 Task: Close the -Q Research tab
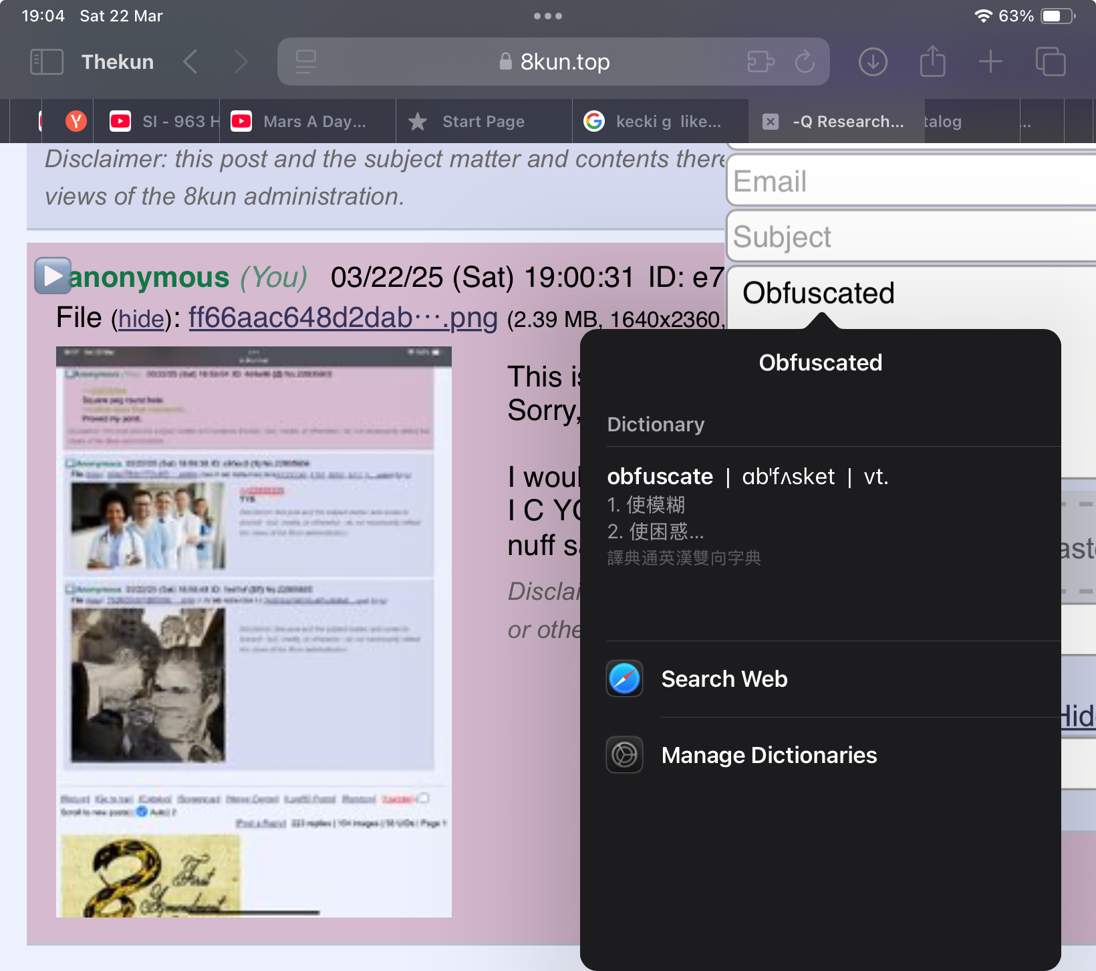point(771,122)
